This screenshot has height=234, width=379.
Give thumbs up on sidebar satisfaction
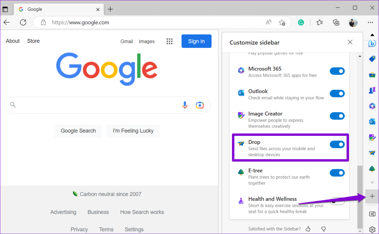308,229
